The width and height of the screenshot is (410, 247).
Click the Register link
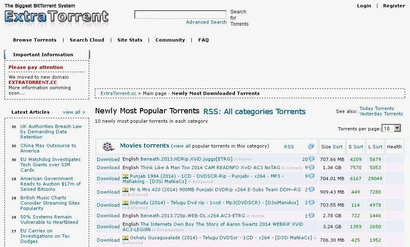click(x=394, y=6)
